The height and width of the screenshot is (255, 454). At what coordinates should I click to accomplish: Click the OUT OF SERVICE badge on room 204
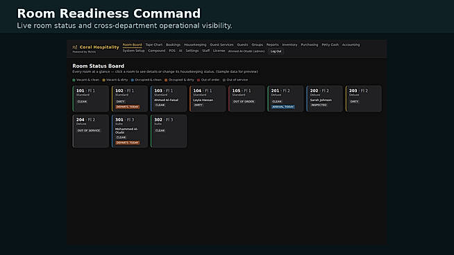[89, 131]
